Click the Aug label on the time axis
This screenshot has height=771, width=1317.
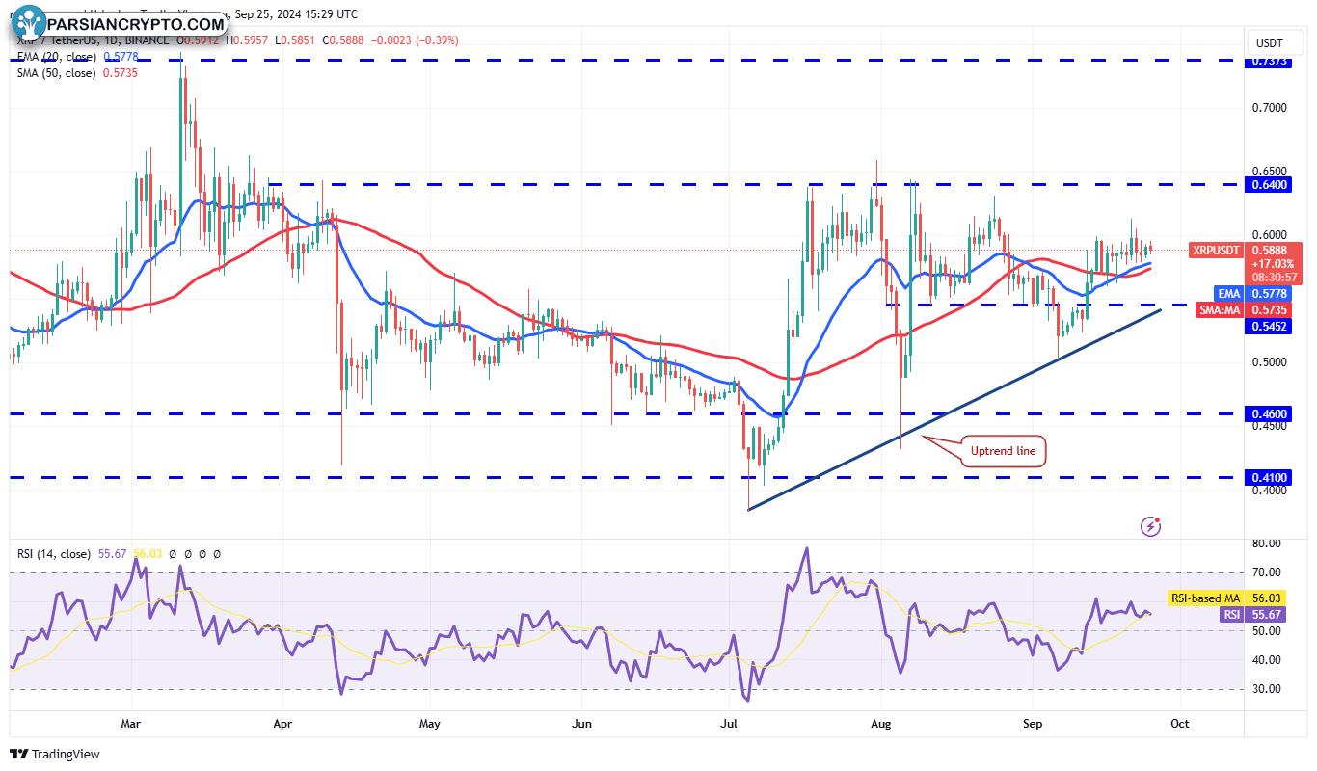(x=879, y=723)
